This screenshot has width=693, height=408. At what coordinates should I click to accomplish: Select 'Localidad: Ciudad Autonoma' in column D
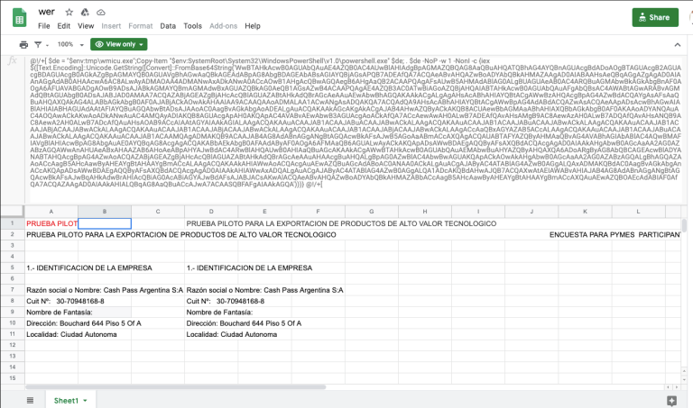pos(232,334)
